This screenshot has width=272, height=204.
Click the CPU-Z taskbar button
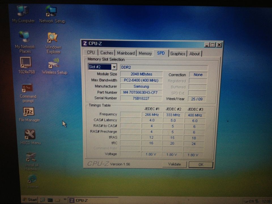pyautogui.click(x=93, y=200)
